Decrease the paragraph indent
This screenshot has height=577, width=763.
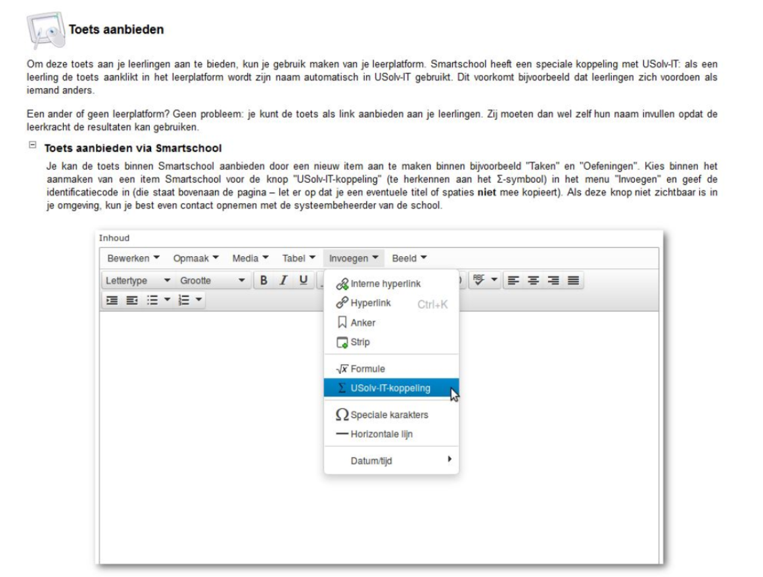click(x=132, y=300)
